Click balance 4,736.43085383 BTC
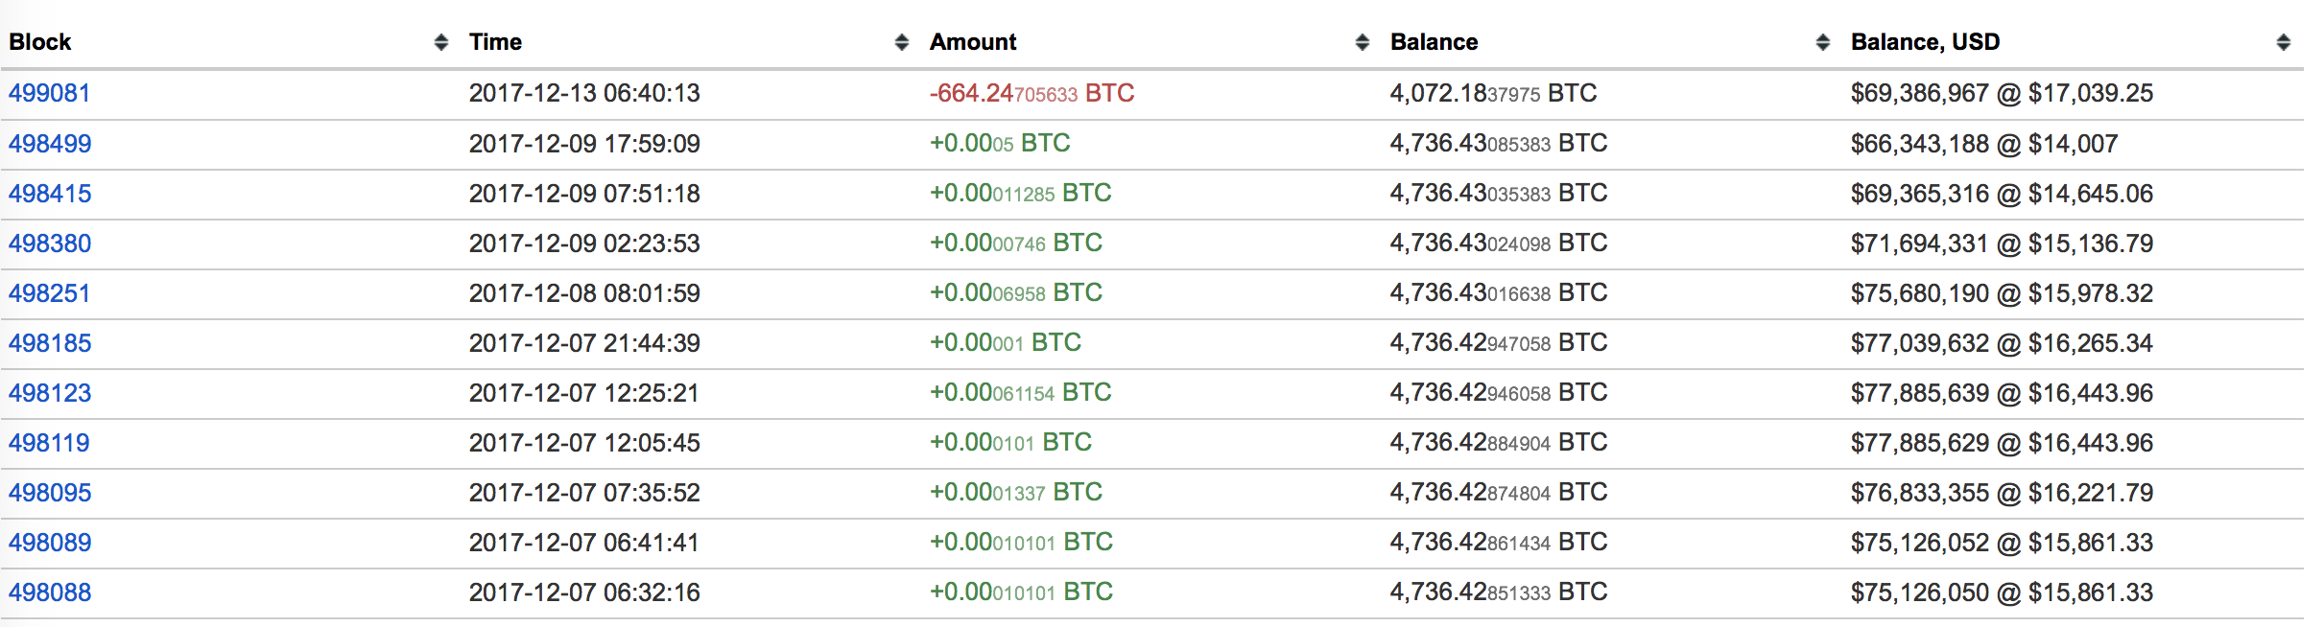Screen dimensions: 2324x627 coord(1499,143)
